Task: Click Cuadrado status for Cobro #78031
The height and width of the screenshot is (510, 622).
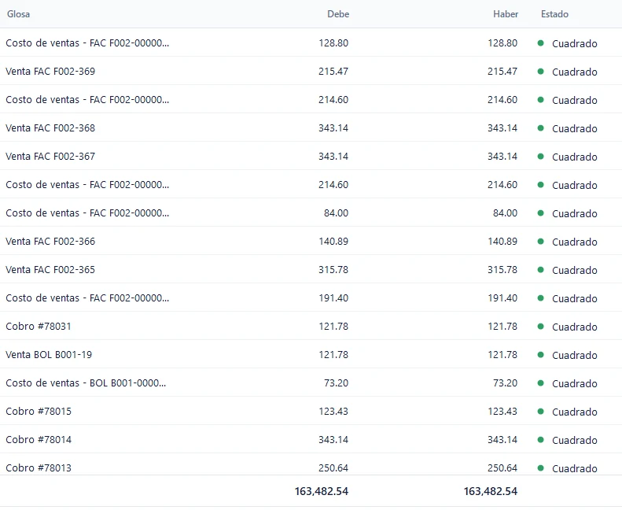Action: (x=574, y=327)
